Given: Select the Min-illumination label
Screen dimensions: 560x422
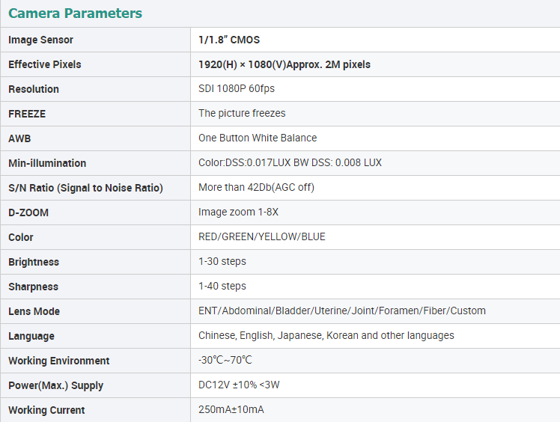Looking at the screenshot, I should pos(47,163).
